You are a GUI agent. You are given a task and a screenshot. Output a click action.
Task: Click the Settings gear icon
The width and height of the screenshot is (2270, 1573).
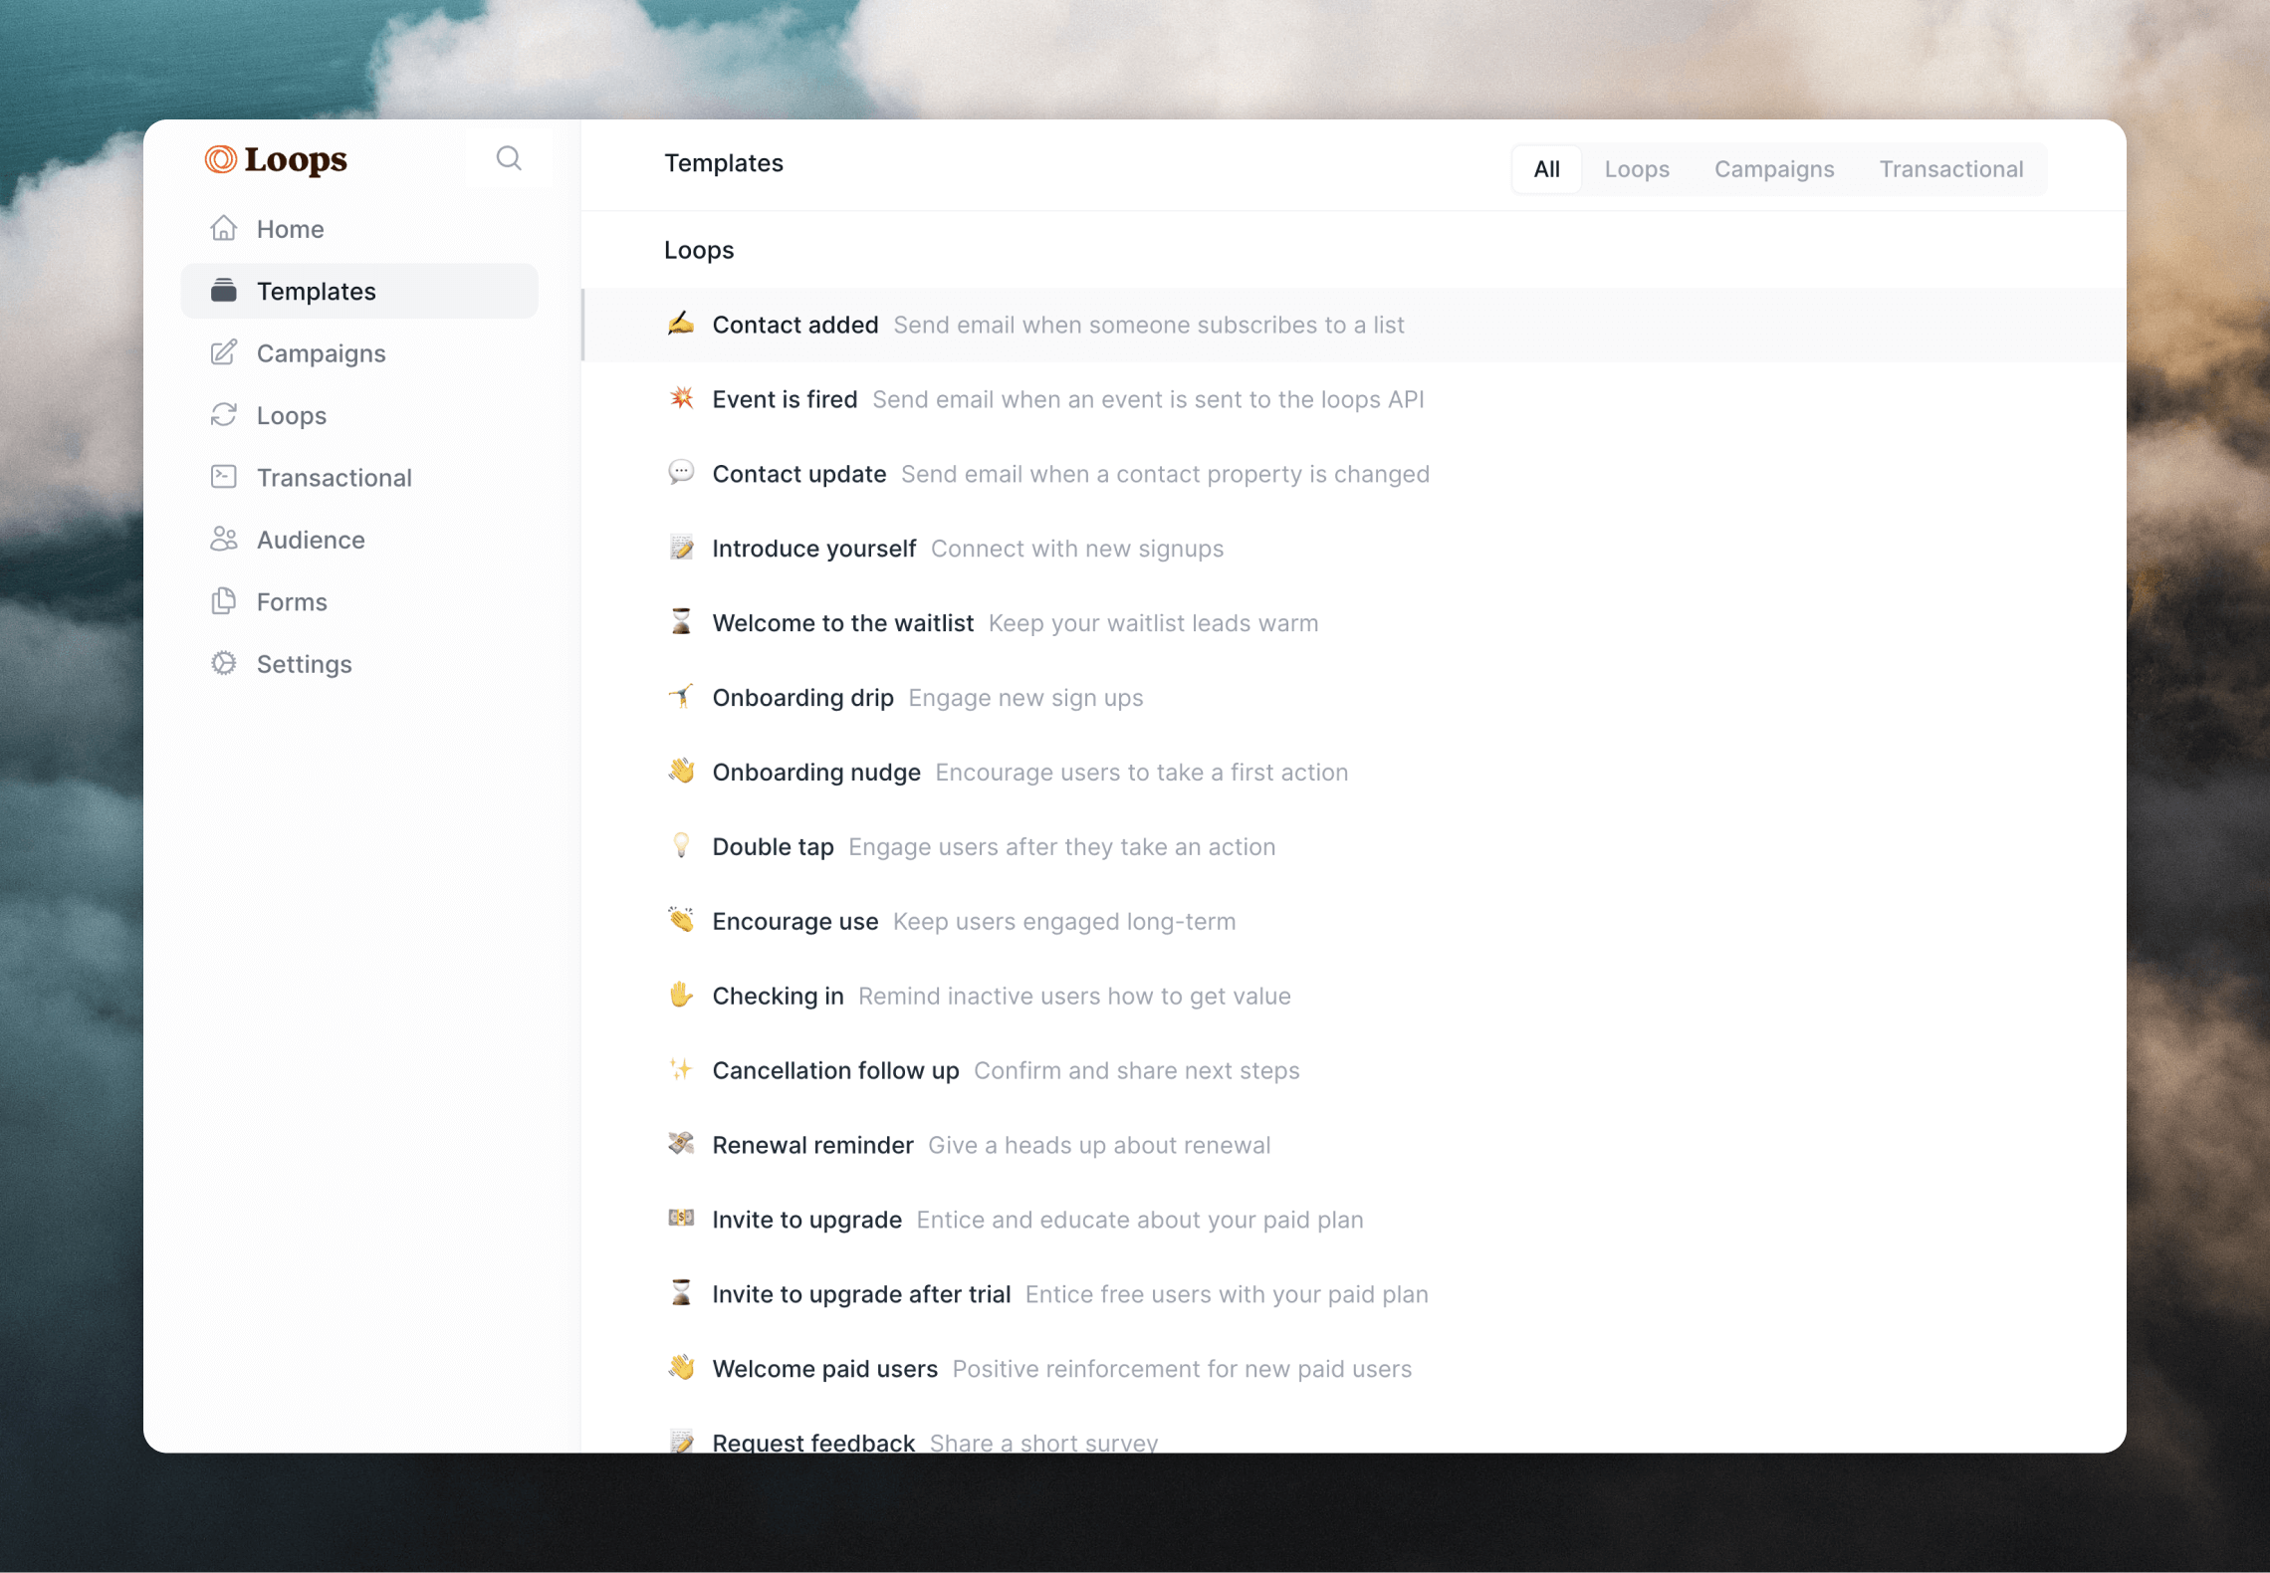coord(224,663)
